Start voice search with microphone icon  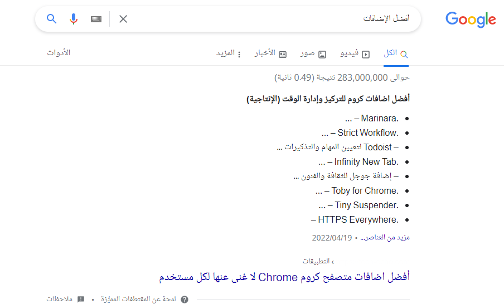(x=74, y=19)
